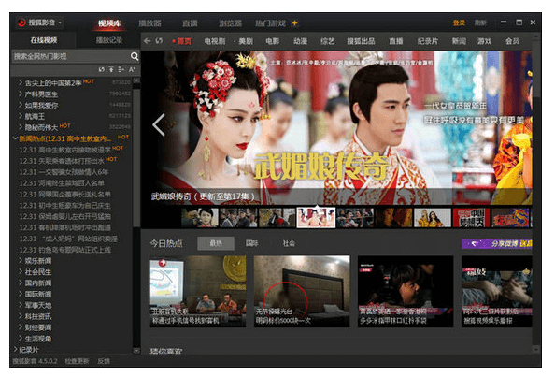555x377 pixels.
Task: Click the search magnifier icon
Action: tap(135, 56)
